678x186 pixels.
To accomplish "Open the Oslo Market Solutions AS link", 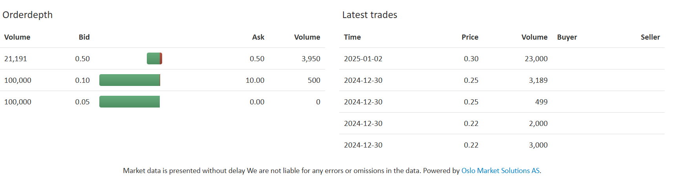I will click(501, 171).
